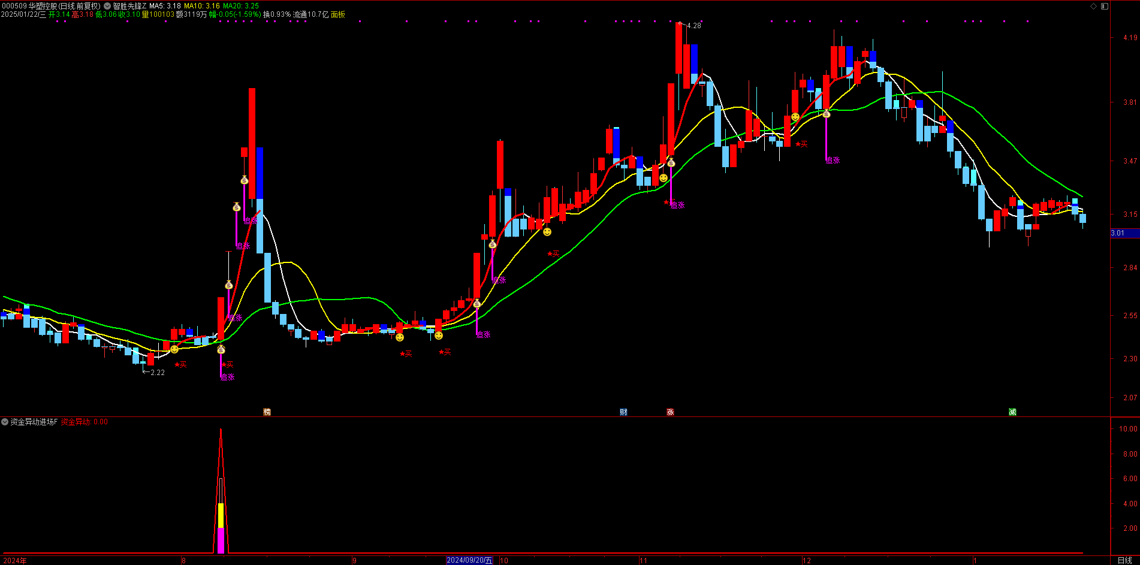Open the 面板 link in quote header
1140x565 pixels.
338,14
